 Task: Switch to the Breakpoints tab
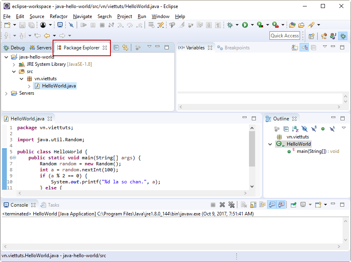[x=233, y=48]
